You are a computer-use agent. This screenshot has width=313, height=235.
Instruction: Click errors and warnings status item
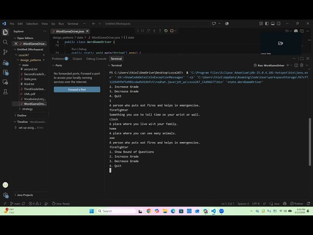click(35, 204)
